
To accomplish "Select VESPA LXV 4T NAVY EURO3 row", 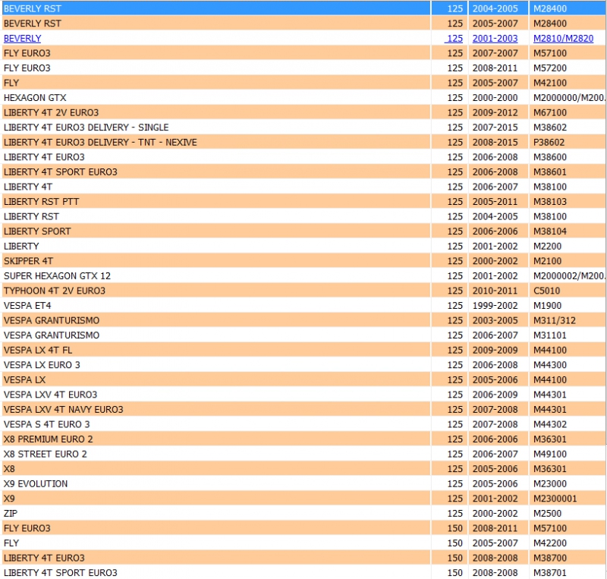I will point(303,409).
